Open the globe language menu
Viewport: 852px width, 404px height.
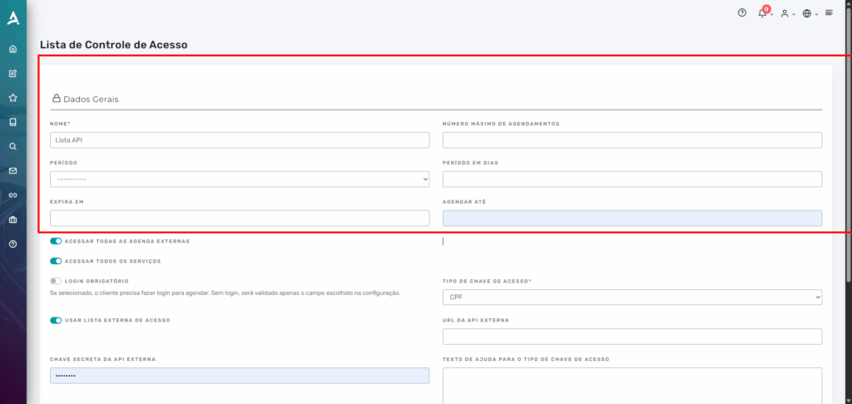click(808, 13)
